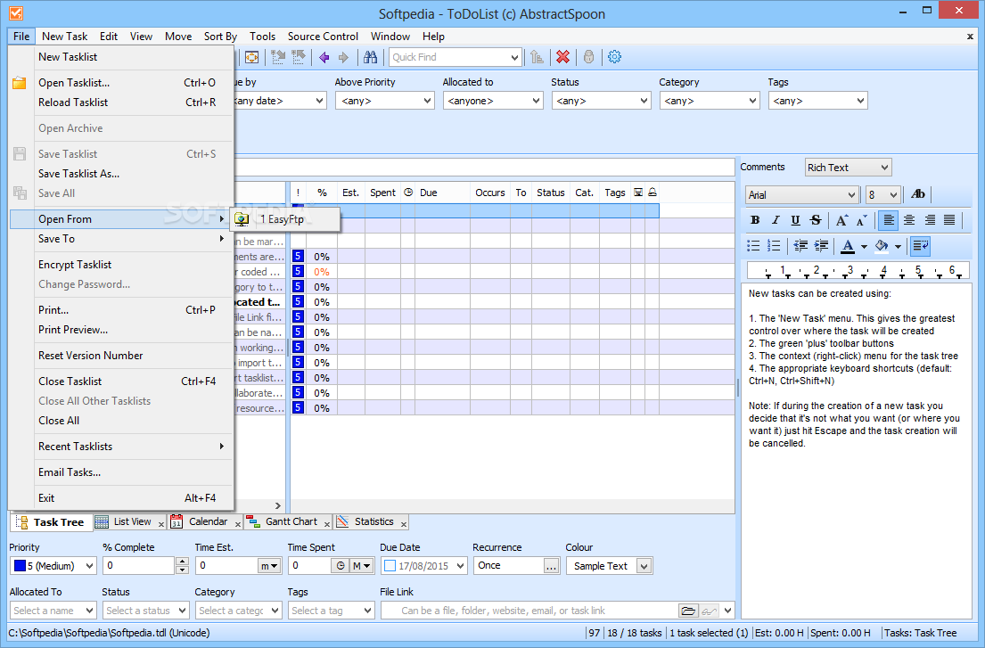Toggle Underline formatting in comments
The image size is (985, 648).
pos(795,220)
